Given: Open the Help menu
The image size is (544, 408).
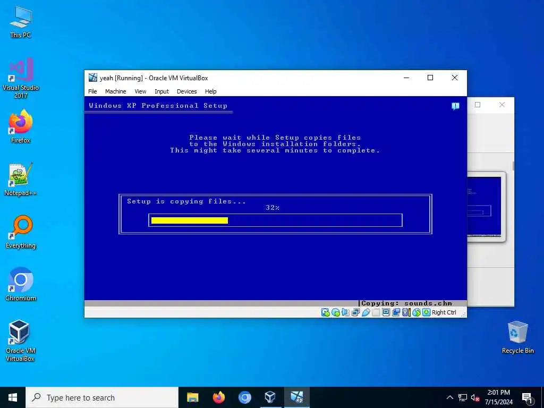Looking at the screenshot, I should [210, 91].
